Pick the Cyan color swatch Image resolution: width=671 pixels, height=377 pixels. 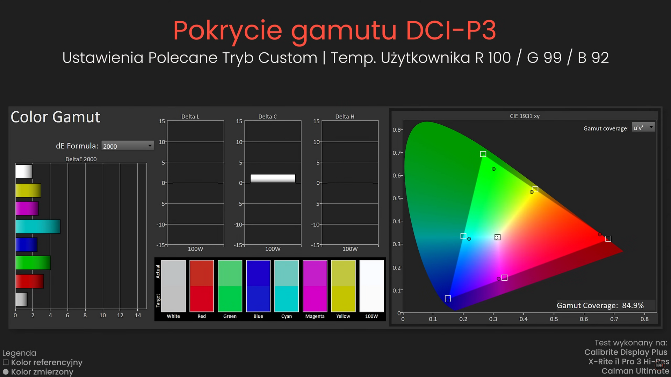click(287, 286)
